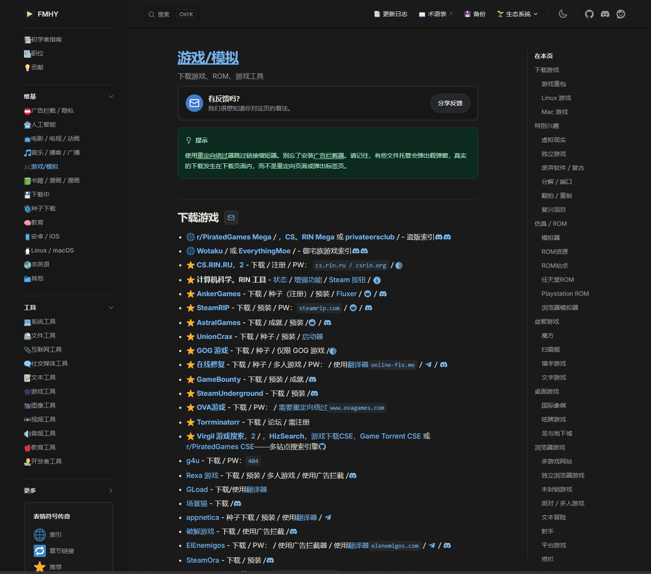Expand the 生态系统 dropdown

[x=517, y=14]
